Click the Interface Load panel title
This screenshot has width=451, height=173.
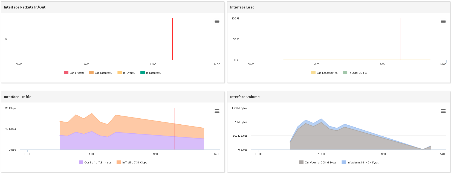(x=242, y=7)
